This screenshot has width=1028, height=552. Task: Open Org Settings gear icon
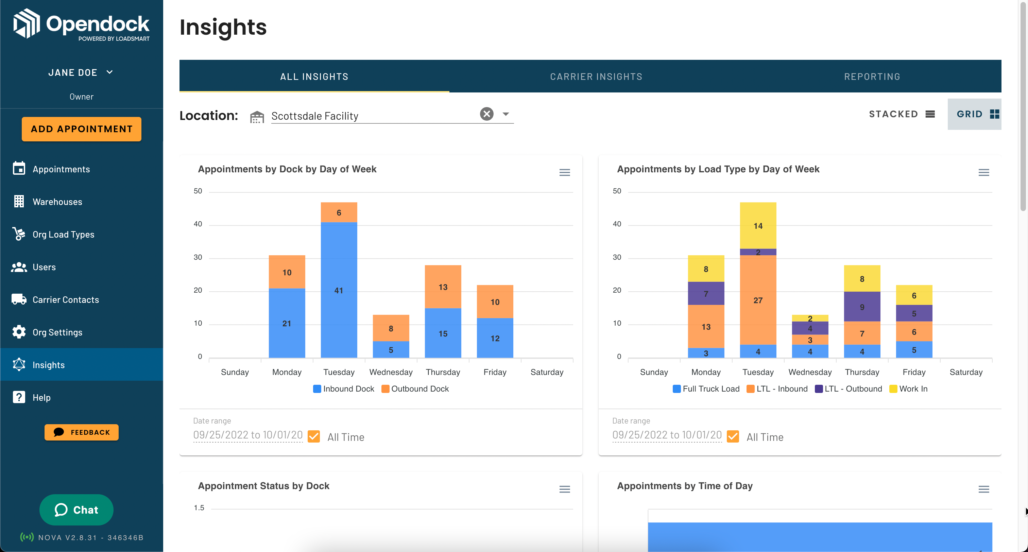point(19,332)
